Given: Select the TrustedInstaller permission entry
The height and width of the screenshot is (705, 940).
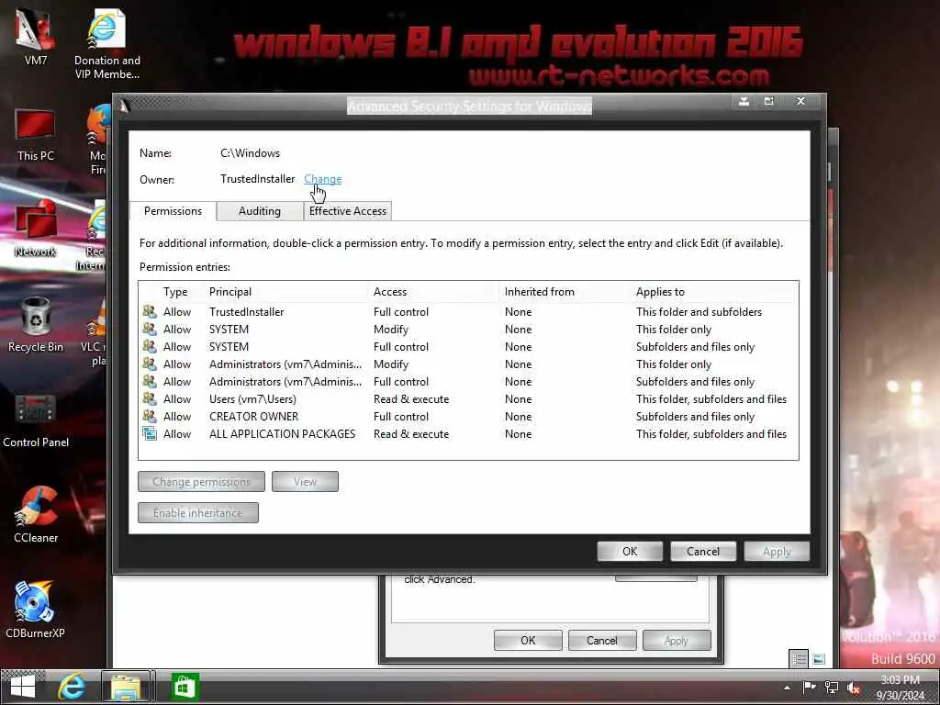Looking at the screenshot, I should (x=468, y=312).
